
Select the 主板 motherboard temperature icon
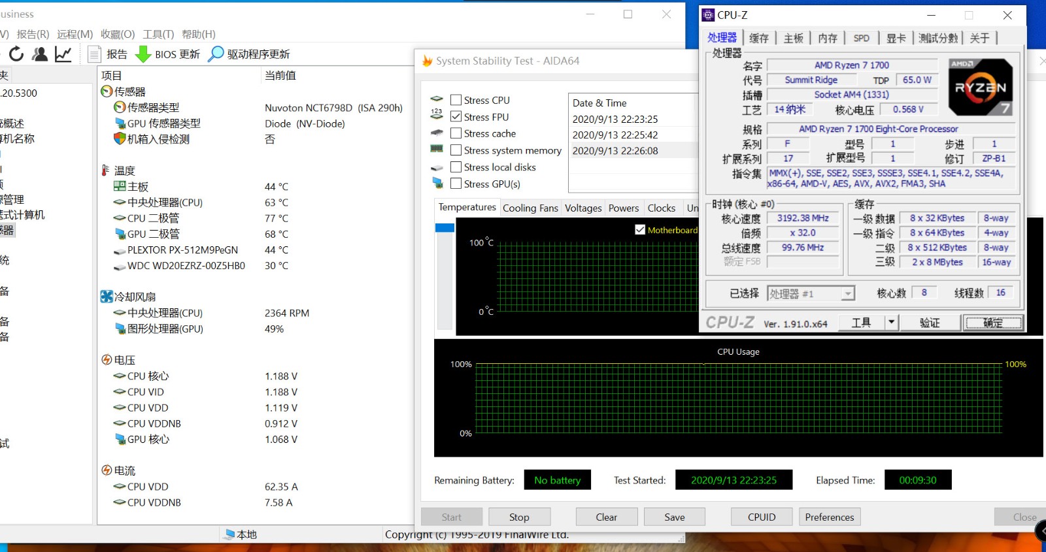[x=120, y=186]
